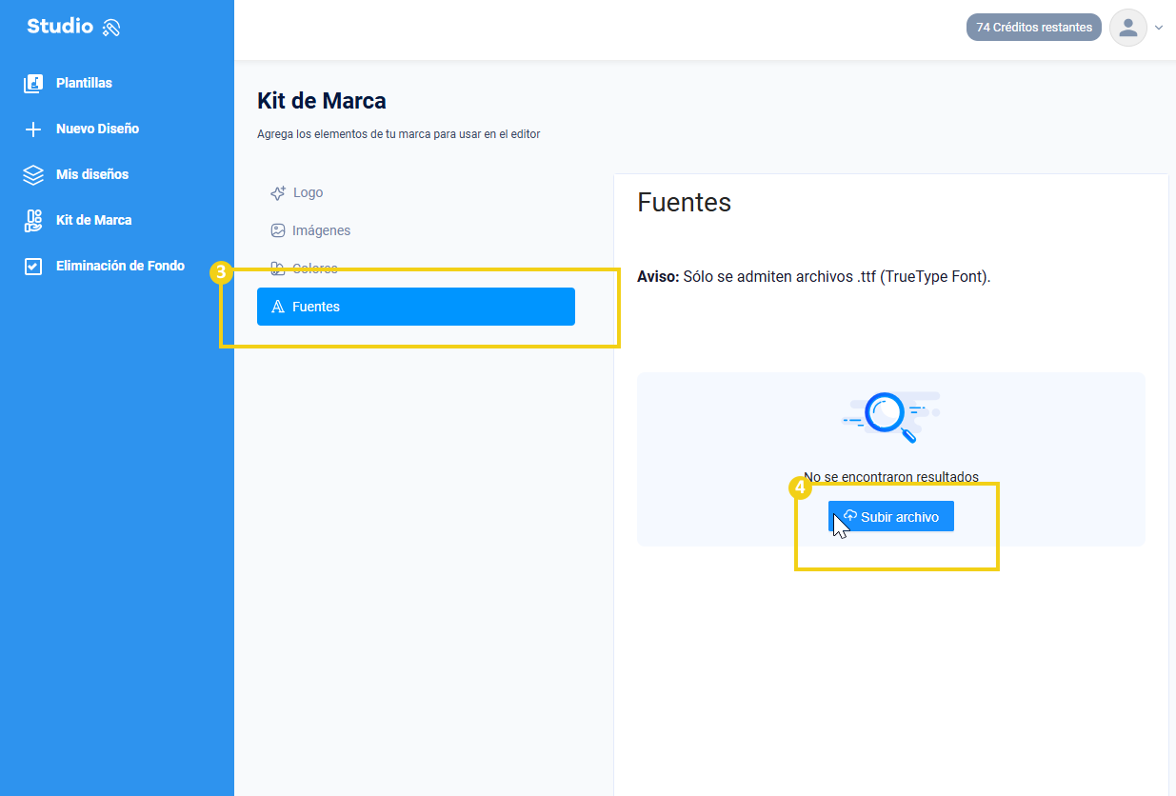
Task: Select the Fuentes tab
Action: point(416,307)
